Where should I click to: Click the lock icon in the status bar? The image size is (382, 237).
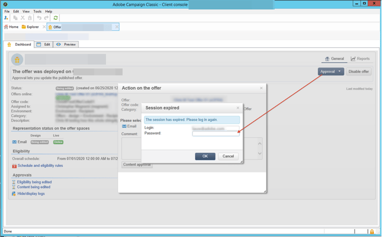[372, 231]
